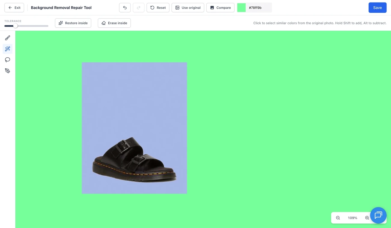391x228 pixels.
Task: Open the chat support bubble
Action: pyautogui.click(x=378, y=215)
